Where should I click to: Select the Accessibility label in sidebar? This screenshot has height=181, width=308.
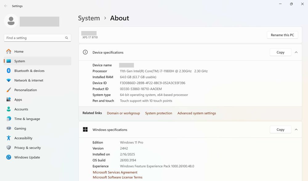[x=23, y=138]
